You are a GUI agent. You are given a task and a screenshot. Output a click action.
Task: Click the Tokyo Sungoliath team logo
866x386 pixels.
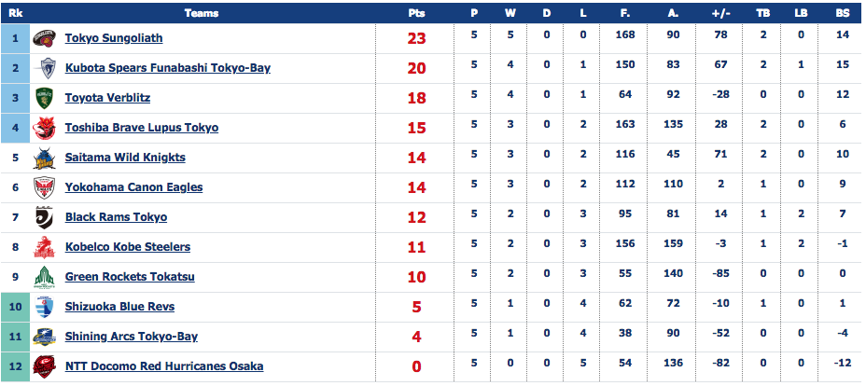click(44, 38)
